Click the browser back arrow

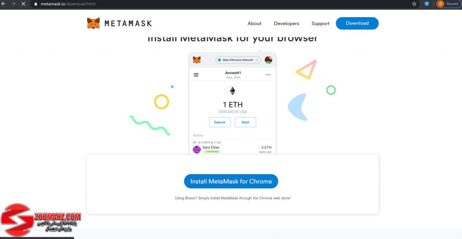[x=4, y=4]
